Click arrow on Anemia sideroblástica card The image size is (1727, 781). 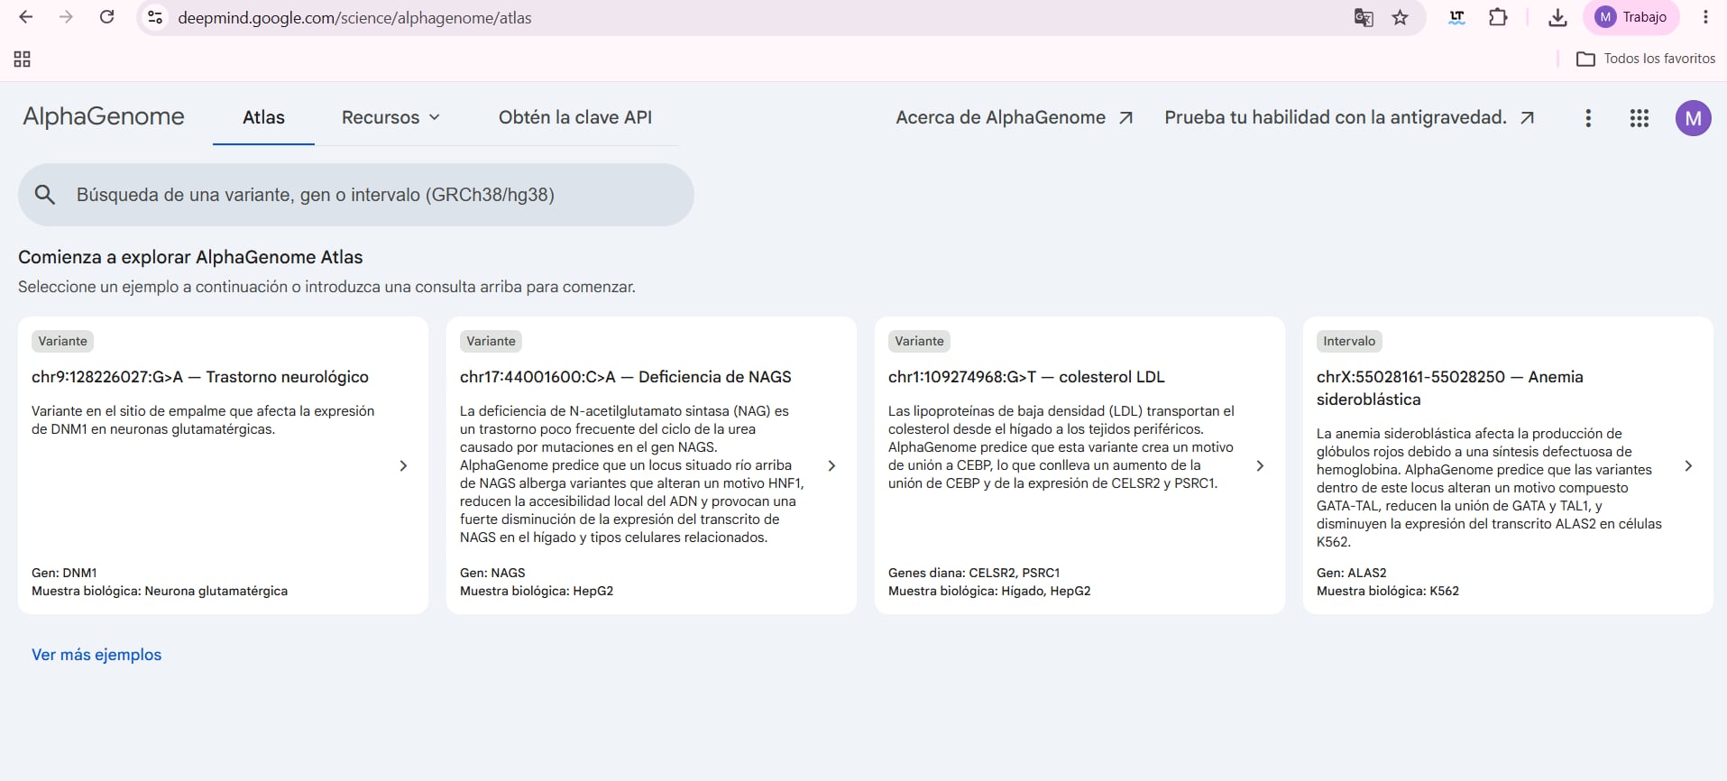1688,466
